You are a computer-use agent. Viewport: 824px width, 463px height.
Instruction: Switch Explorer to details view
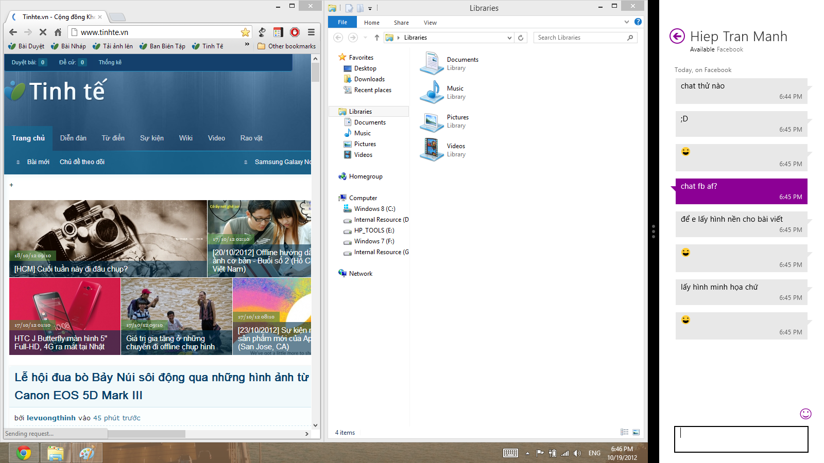[624, 432]
